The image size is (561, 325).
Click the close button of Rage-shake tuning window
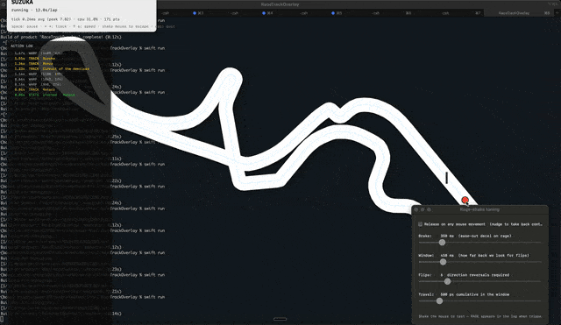416,209
